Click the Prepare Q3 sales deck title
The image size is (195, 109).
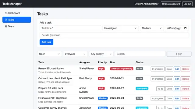point(51,88)
